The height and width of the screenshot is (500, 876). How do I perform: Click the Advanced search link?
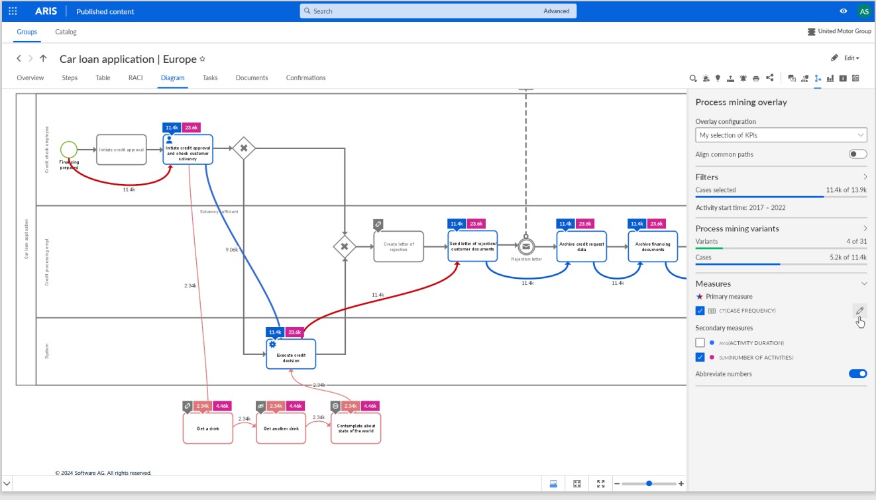557,11
